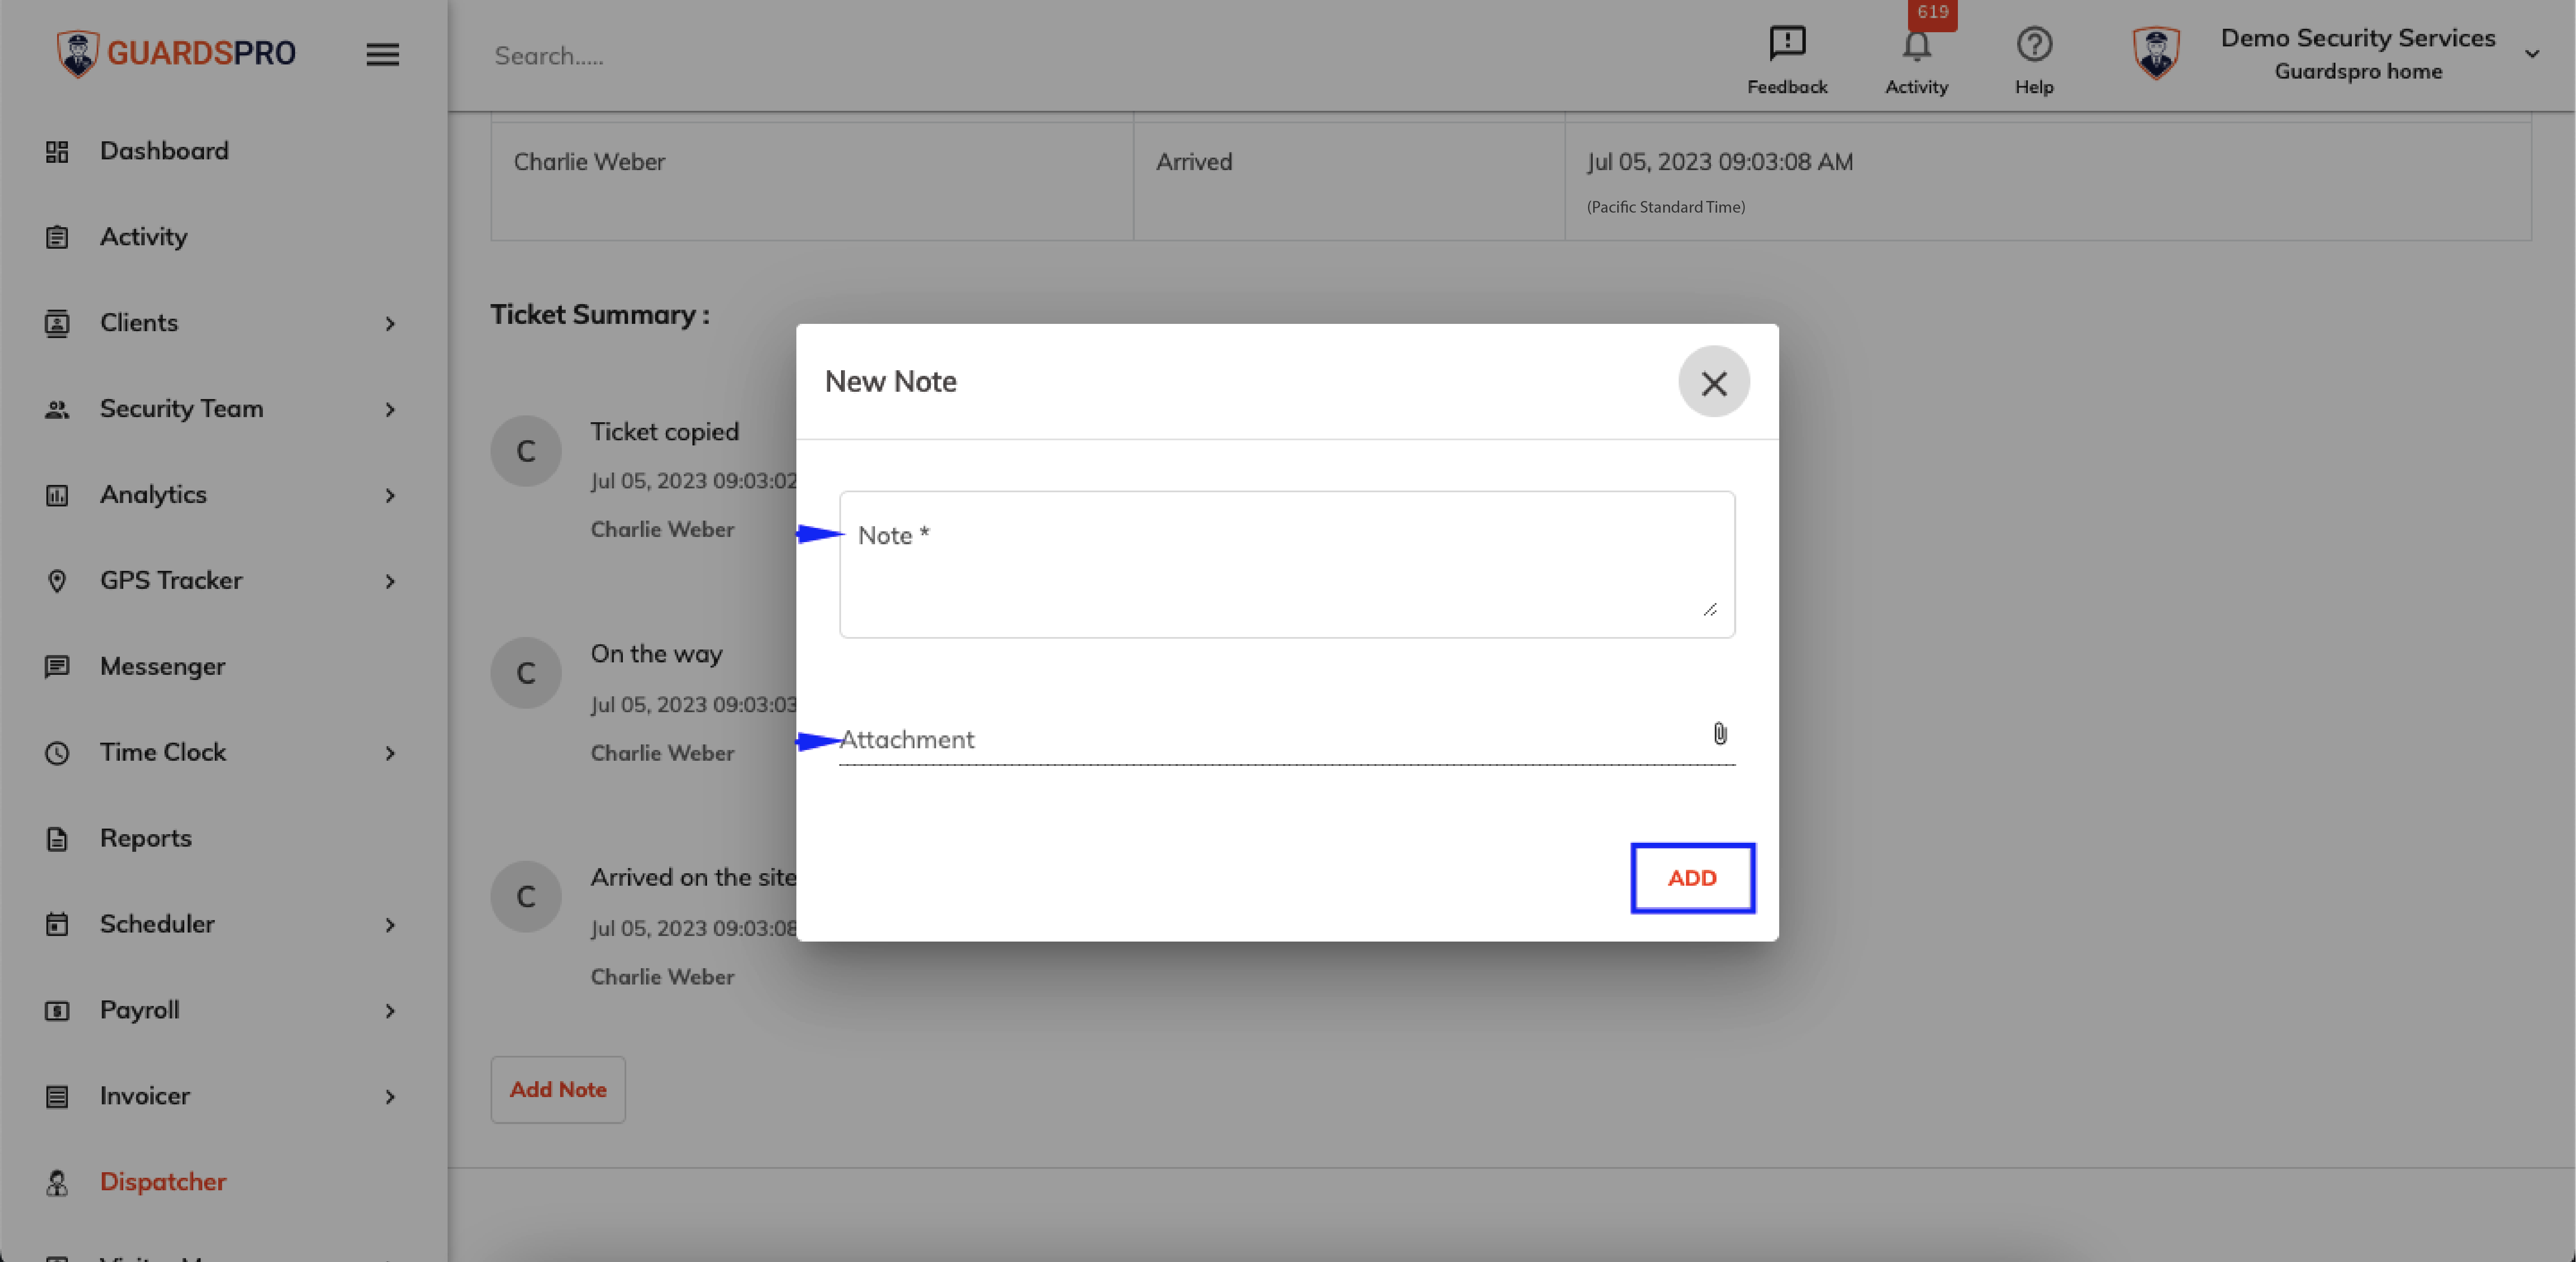Viewport: 2576px width, 1262px height.
Task: Open the Help question mark icon
Action: [x=2034, y=44]
